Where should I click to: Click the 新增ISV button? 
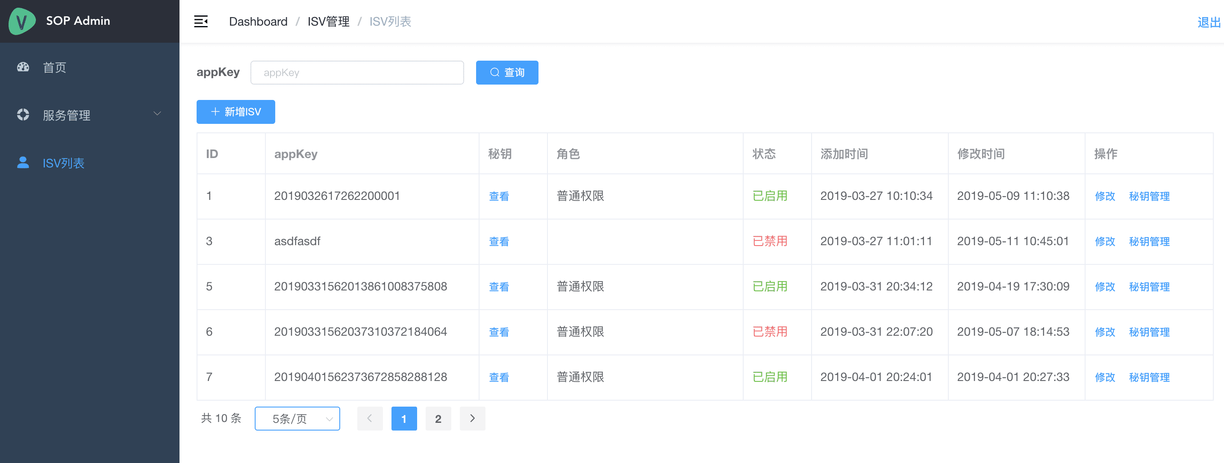click(235, 111)
